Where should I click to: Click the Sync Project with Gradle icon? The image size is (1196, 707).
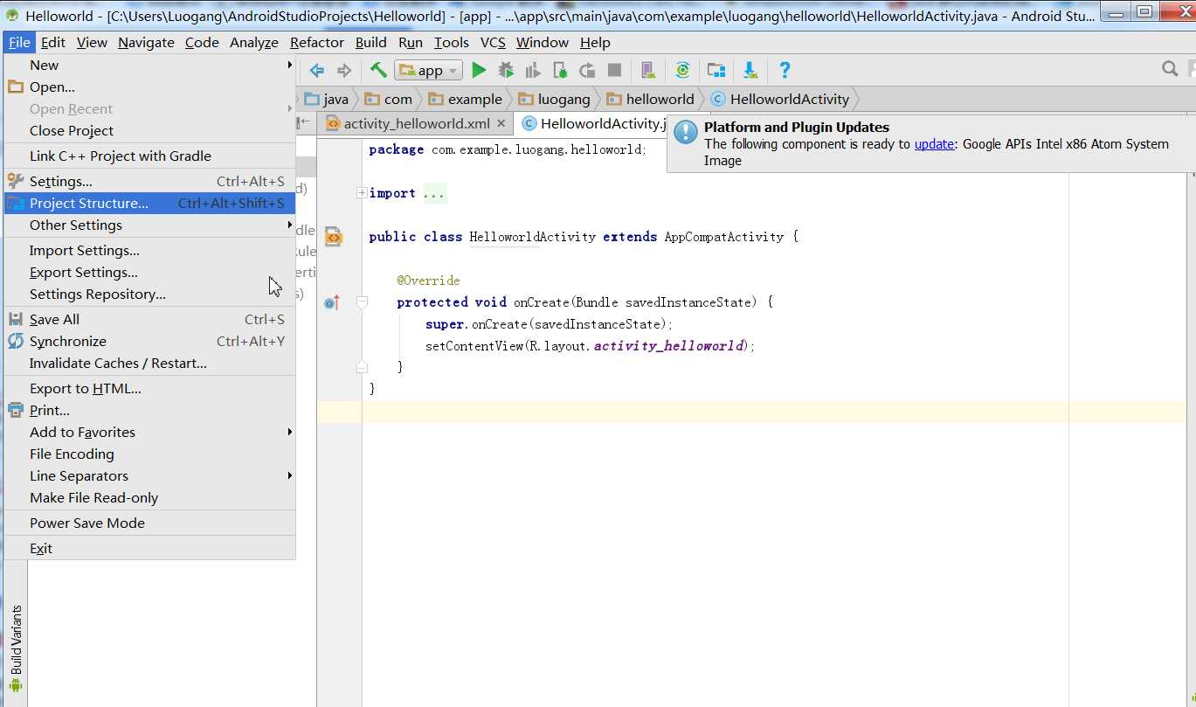(682, 70)
